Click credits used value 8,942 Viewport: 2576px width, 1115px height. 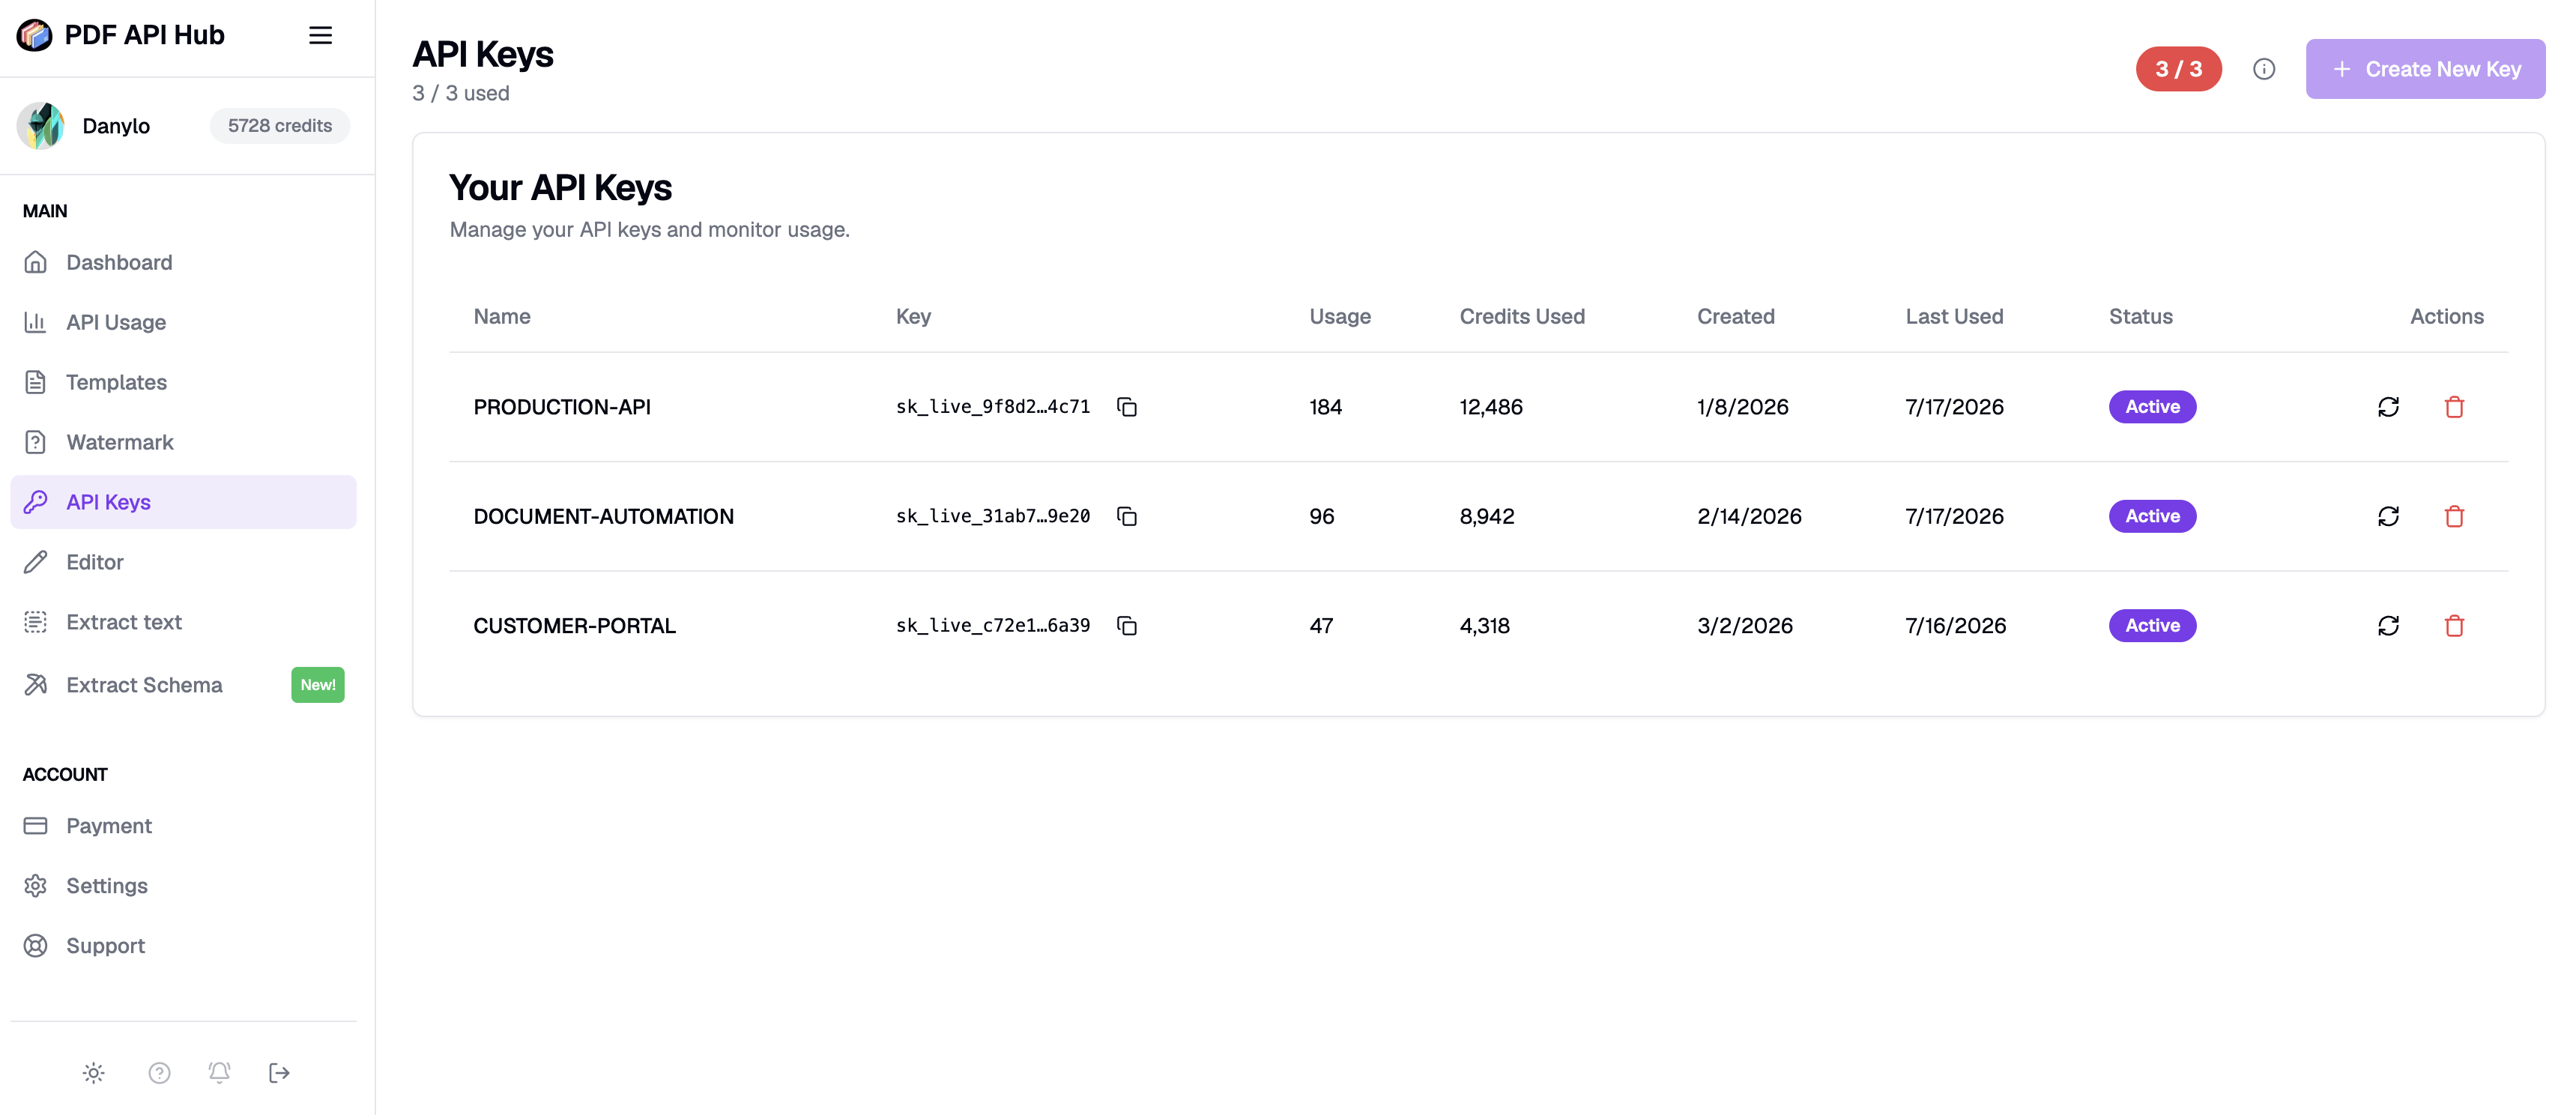point(1487,516)
